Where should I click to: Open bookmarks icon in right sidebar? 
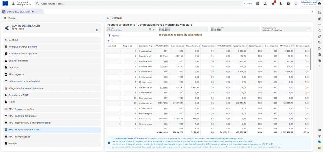[x=320, y=19]
